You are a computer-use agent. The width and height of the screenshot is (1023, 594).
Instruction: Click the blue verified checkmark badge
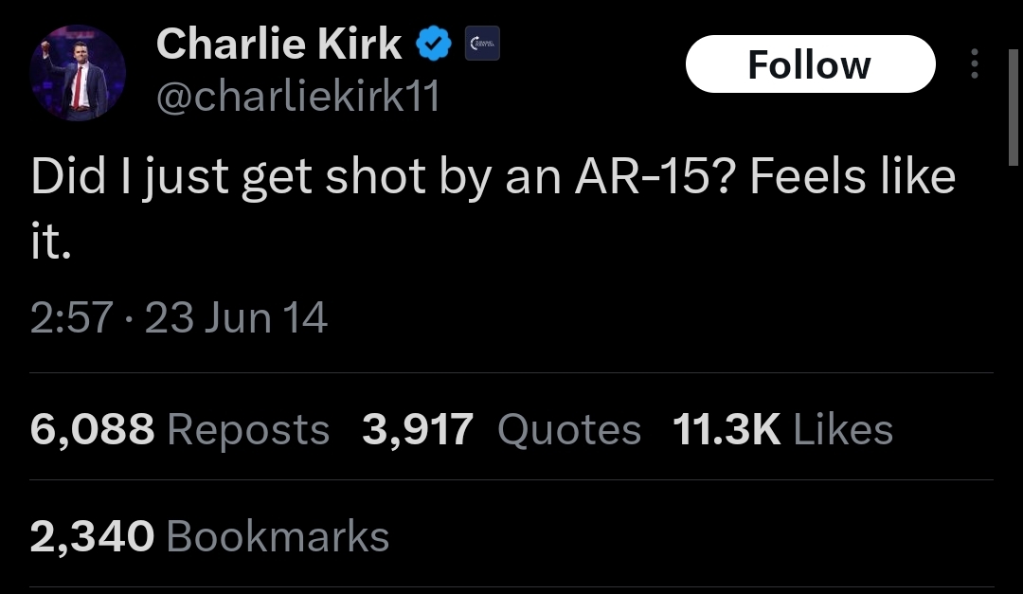[x=435, y=45]
